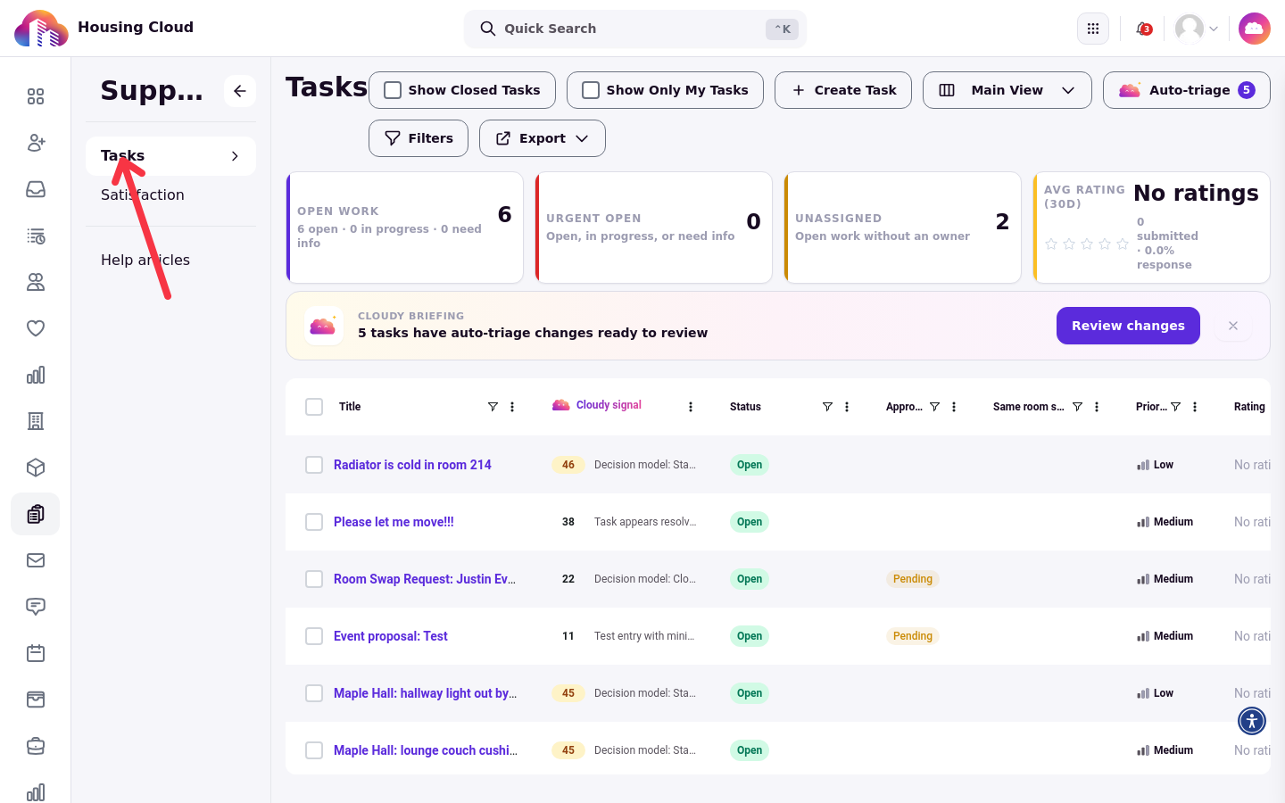
Task: Open the clipboard tasks sidebar item
Action: tap(36, 514)
